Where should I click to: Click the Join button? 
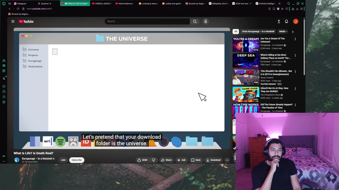(x=63, y=160)
